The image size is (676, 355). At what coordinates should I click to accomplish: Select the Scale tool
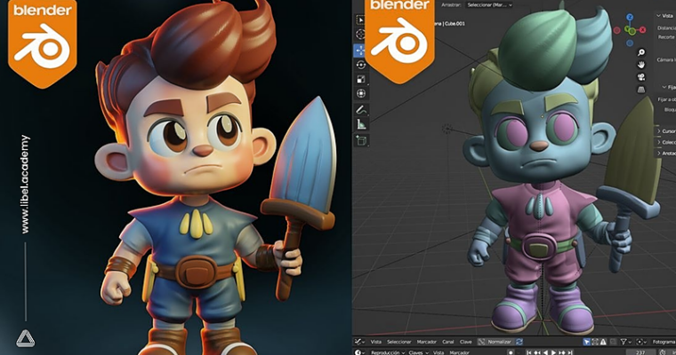tap(361, 79)
